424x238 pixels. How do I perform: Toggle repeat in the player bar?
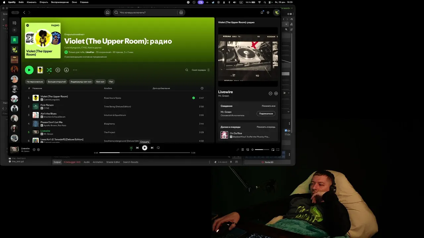pos(158,148)
